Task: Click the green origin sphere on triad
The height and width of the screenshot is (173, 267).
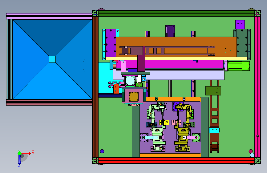Action: coord(20,153)
